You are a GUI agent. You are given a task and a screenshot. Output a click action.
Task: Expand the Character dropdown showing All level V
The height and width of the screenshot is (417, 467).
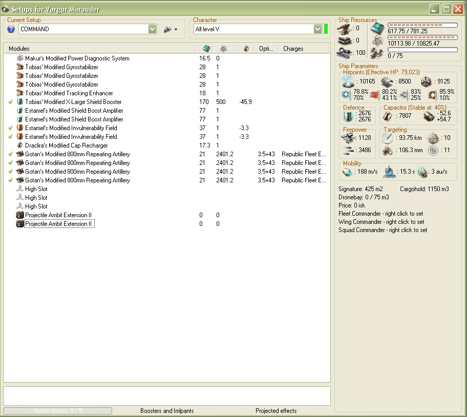click(318, 29)
